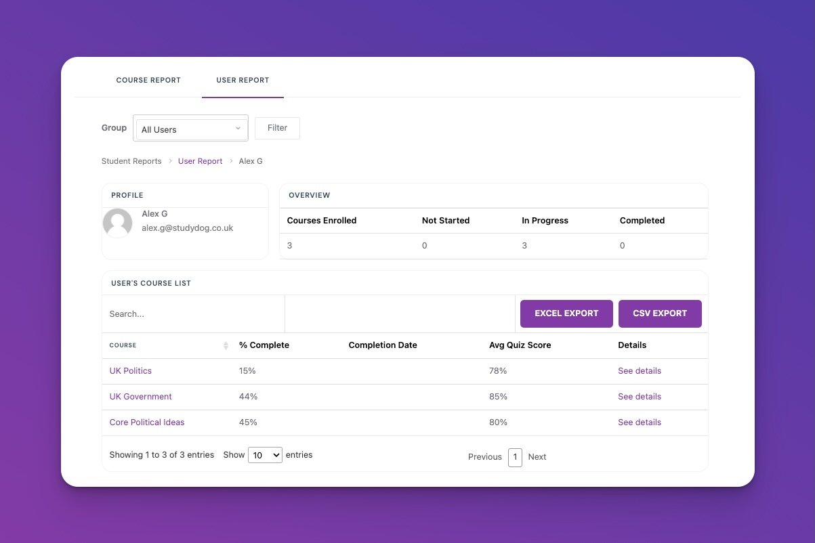Open the show entries count dropdown
This screenshot has width=815, height=543.
pos(265,456)
